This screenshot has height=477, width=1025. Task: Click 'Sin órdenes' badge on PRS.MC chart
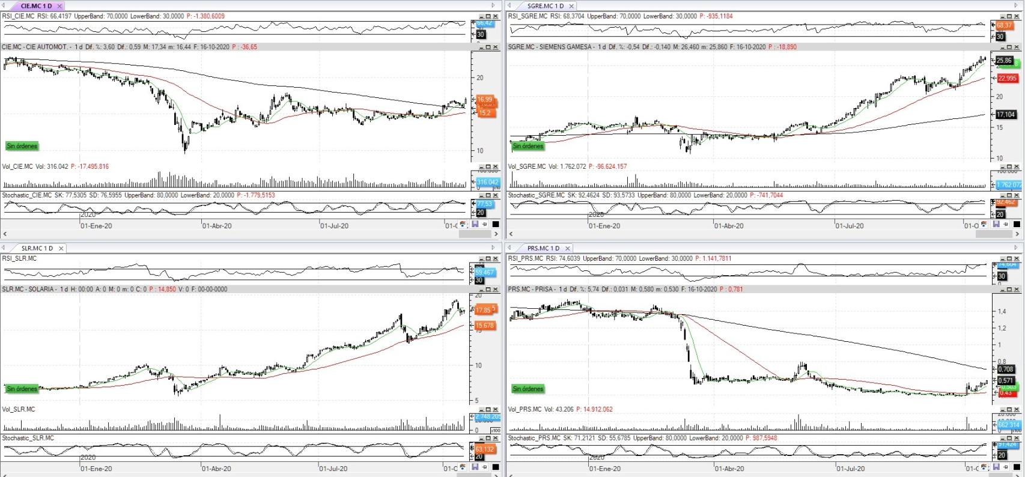(528, 389)
